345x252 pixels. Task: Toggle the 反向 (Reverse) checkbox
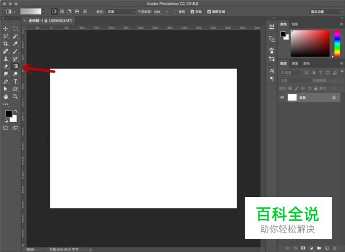pyautogui.click(x=176, y=11)
